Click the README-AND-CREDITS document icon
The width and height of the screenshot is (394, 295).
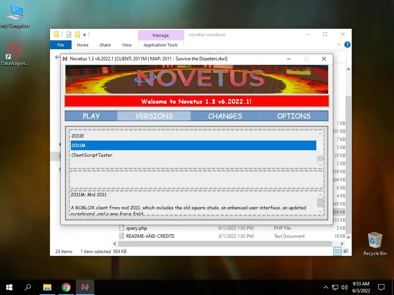[122, 236]
